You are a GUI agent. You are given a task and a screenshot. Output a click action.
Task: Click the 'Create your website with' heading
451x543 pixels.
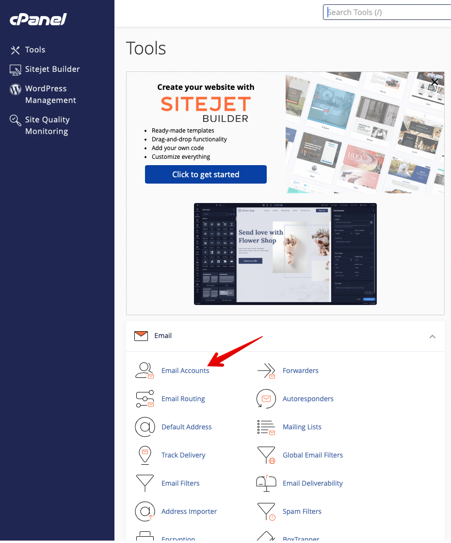206,87
